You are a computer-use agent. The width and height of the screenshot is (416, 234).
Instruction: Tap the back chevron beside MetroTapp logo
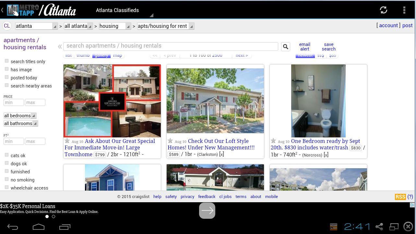coord(2,10)
